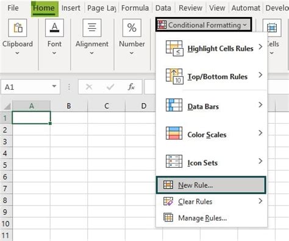289x241 pixels.
Task: Expand the Clipboard group arrow
Action: [17, 53]
